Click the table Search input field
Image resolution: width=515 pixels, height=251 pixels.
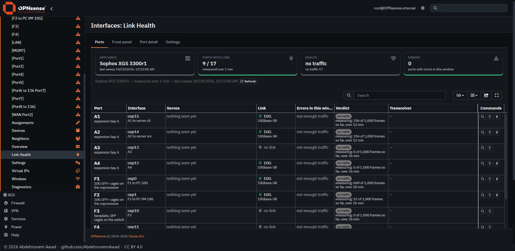(400, 95)
